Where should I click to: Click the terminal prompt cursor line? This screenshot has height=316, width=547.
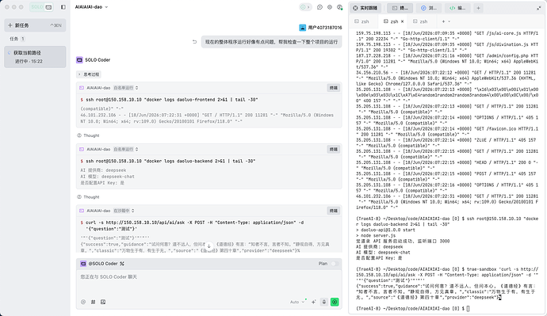[x=413, y=309]
